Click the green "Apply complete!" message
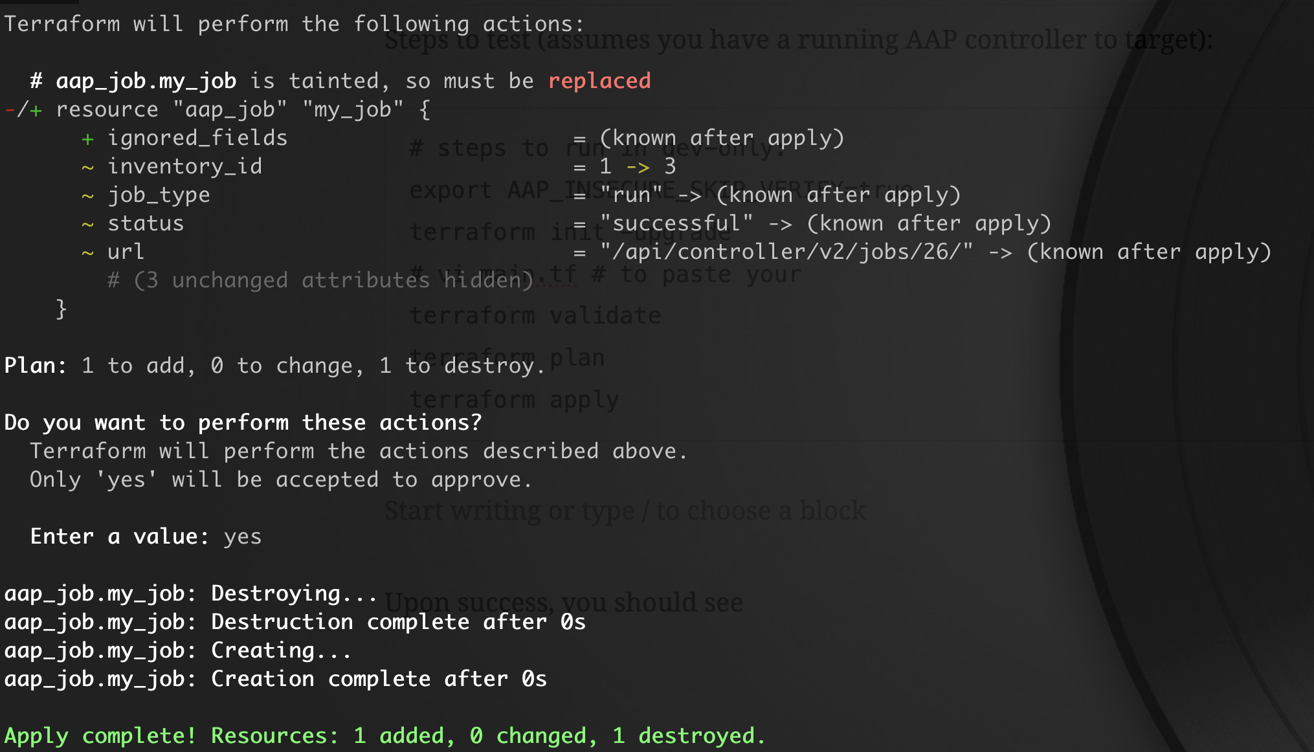The height and width of the screenshot is (752, 1314). coord(100,736)
